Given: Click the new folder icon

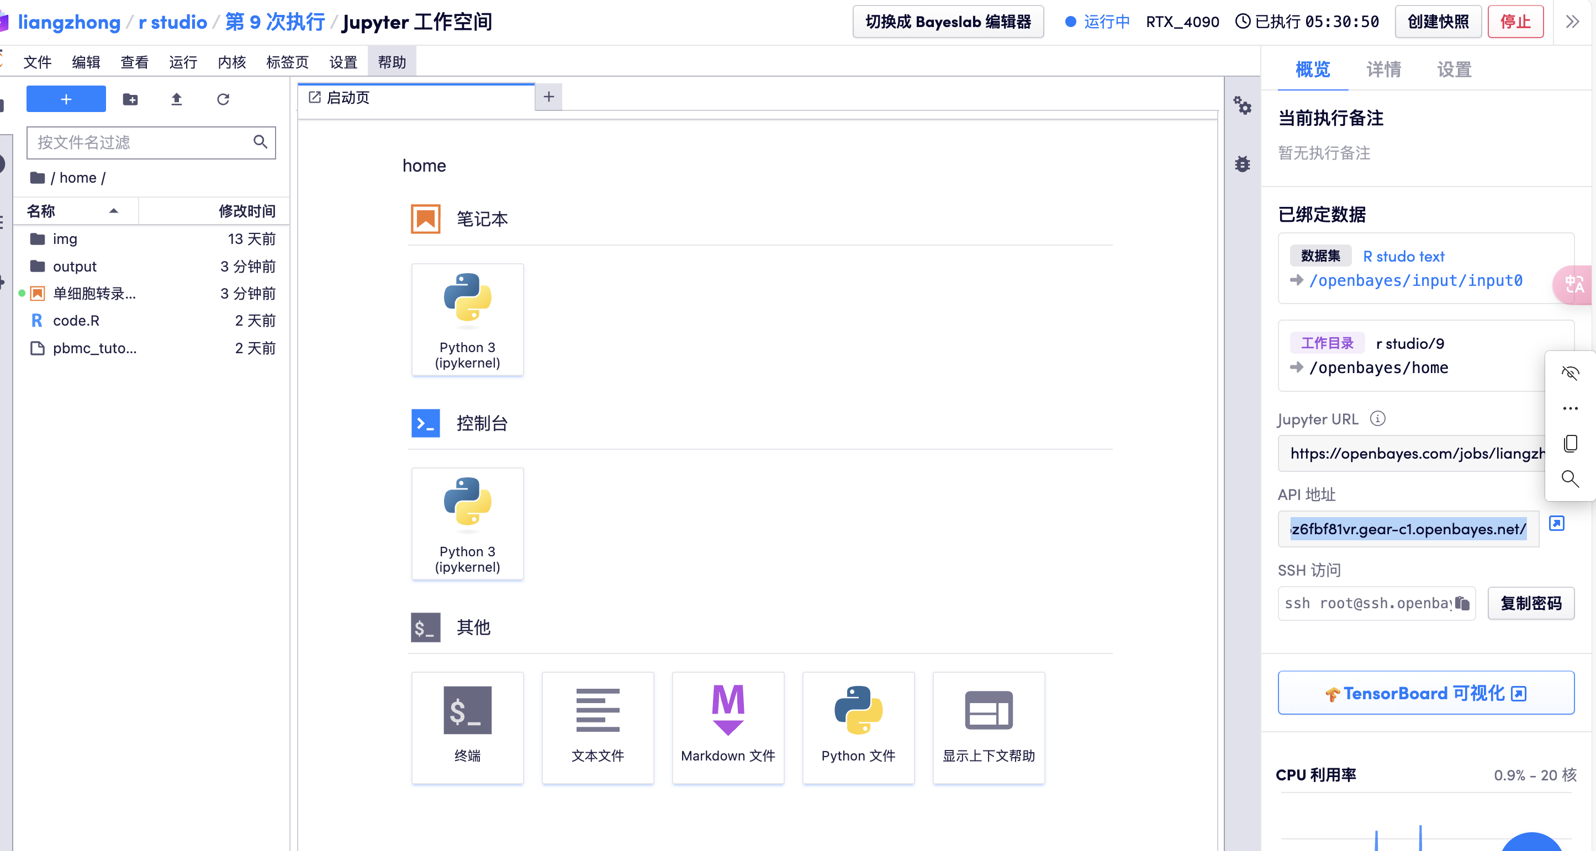Looking at the screenshot, I should click(130, 99).
